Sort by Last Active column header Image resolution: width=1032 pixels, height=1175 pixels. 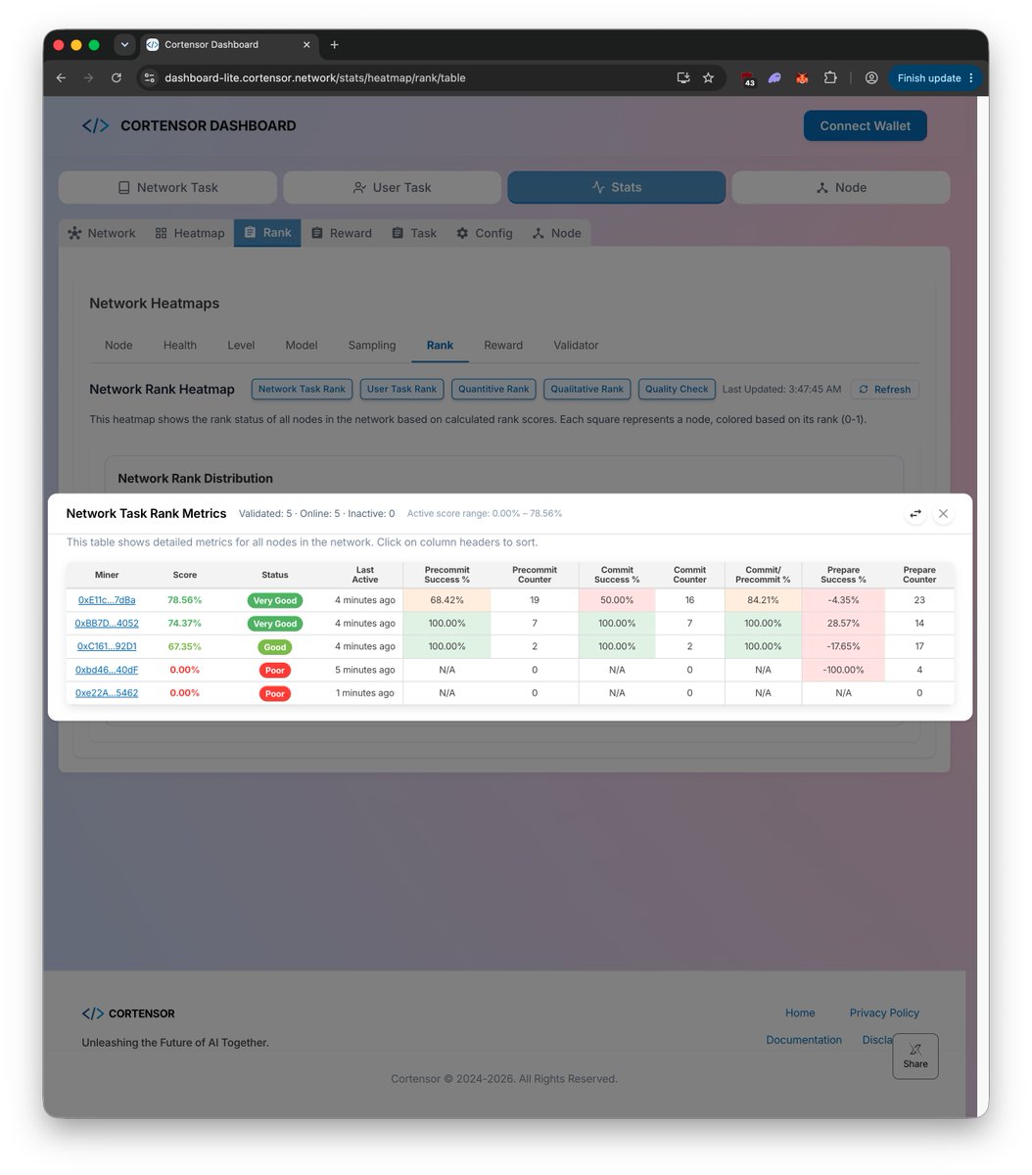click(x=365, y=575)
